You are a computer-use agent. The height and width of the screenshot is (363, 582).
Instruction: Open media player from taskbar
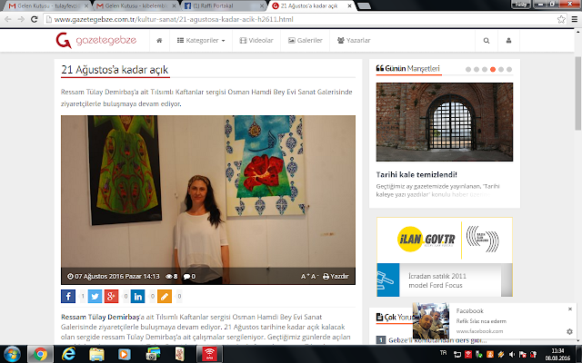point(125,354)
